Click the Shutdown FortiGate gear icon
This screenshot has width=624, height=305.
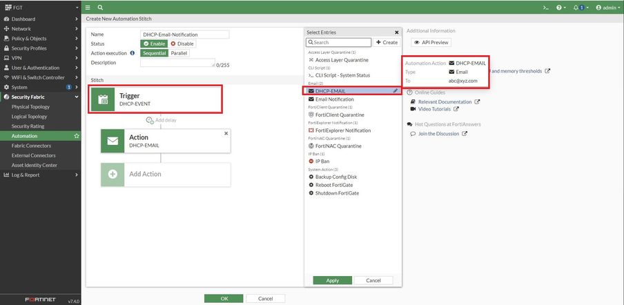tap(311, 193)
